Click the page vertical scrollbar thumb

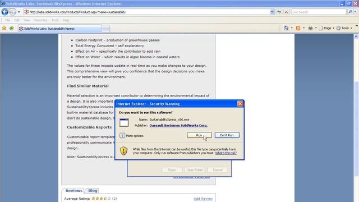(x=356, y=128)
